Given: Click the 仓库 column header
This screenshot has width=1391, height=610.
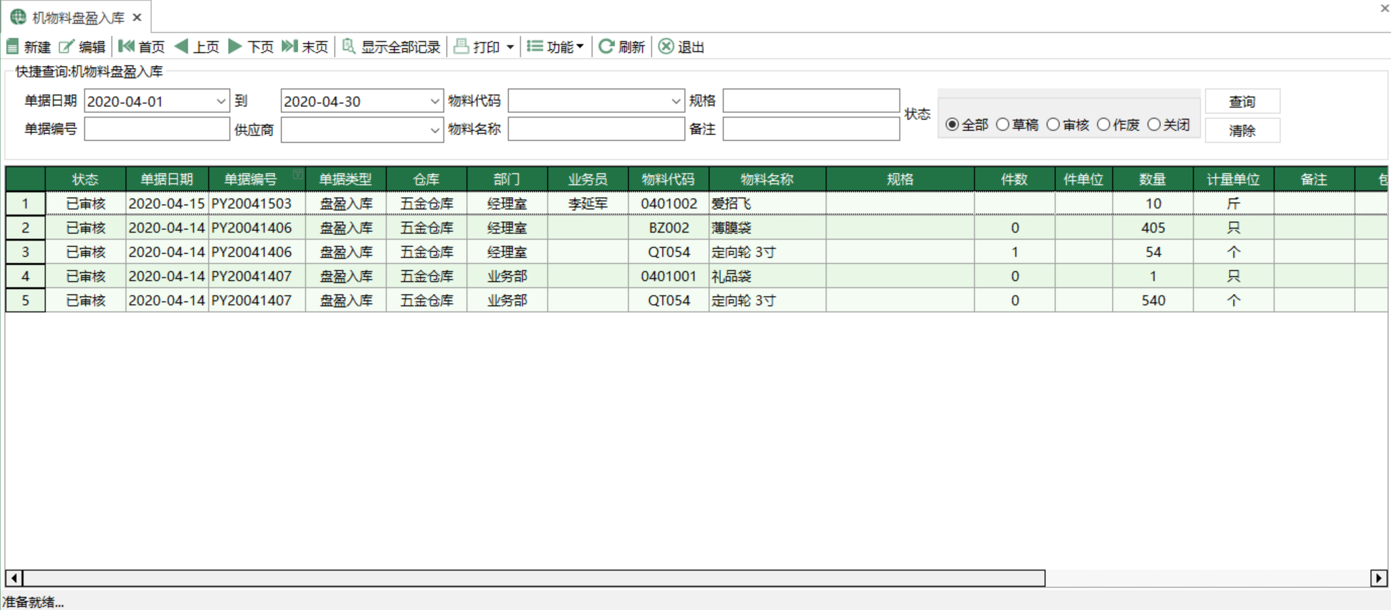Looking at the screenshot, I should click(x=426, y=180).
